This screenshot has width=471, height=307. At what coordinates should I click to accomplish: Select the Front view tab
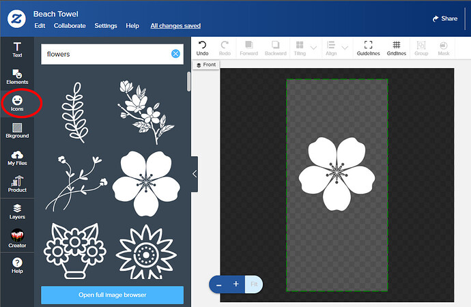coord(206,65)
